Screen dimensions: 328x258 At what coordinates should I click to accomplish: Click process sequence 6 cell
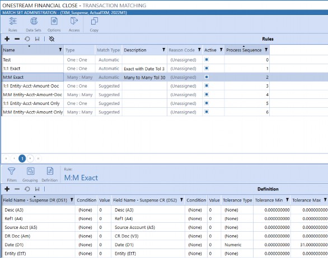tap(247, 112)
